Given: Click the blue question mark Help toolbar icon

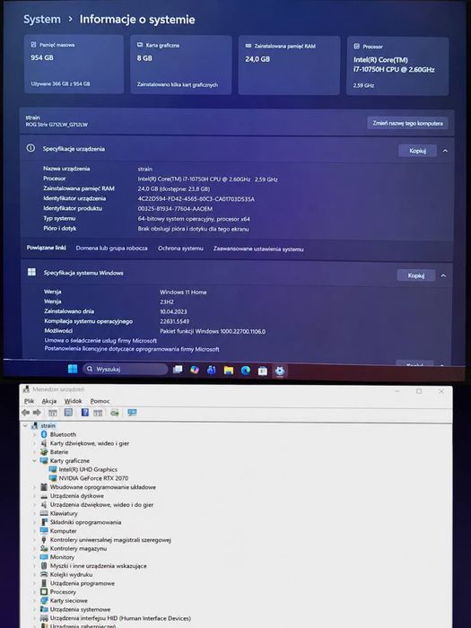Looking at the screenshot, I should pyautogui.click(x=85, y=413).
